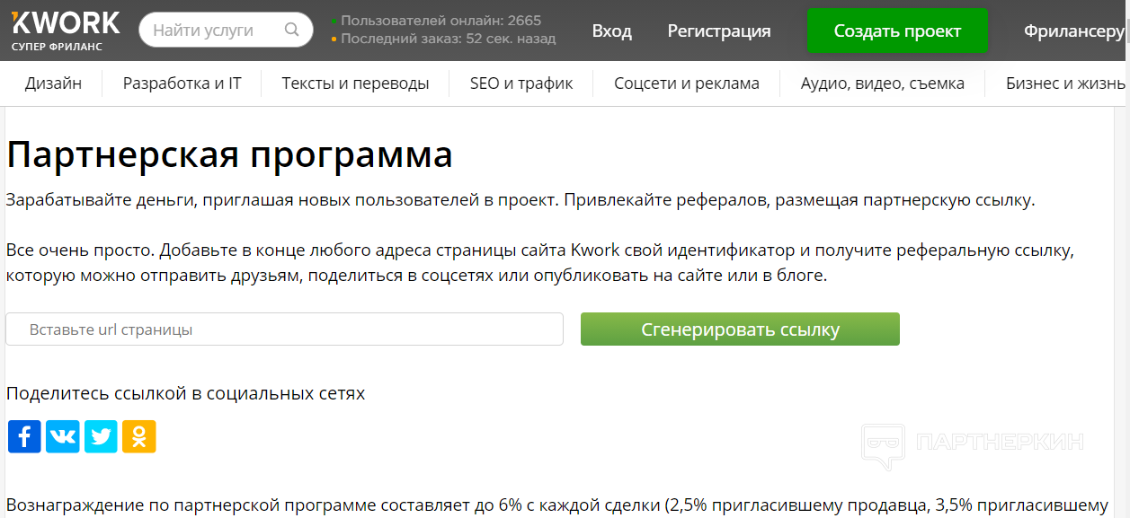Share link via VK icon
Viewport: 1130px width, 518px height.
[63, 436]
